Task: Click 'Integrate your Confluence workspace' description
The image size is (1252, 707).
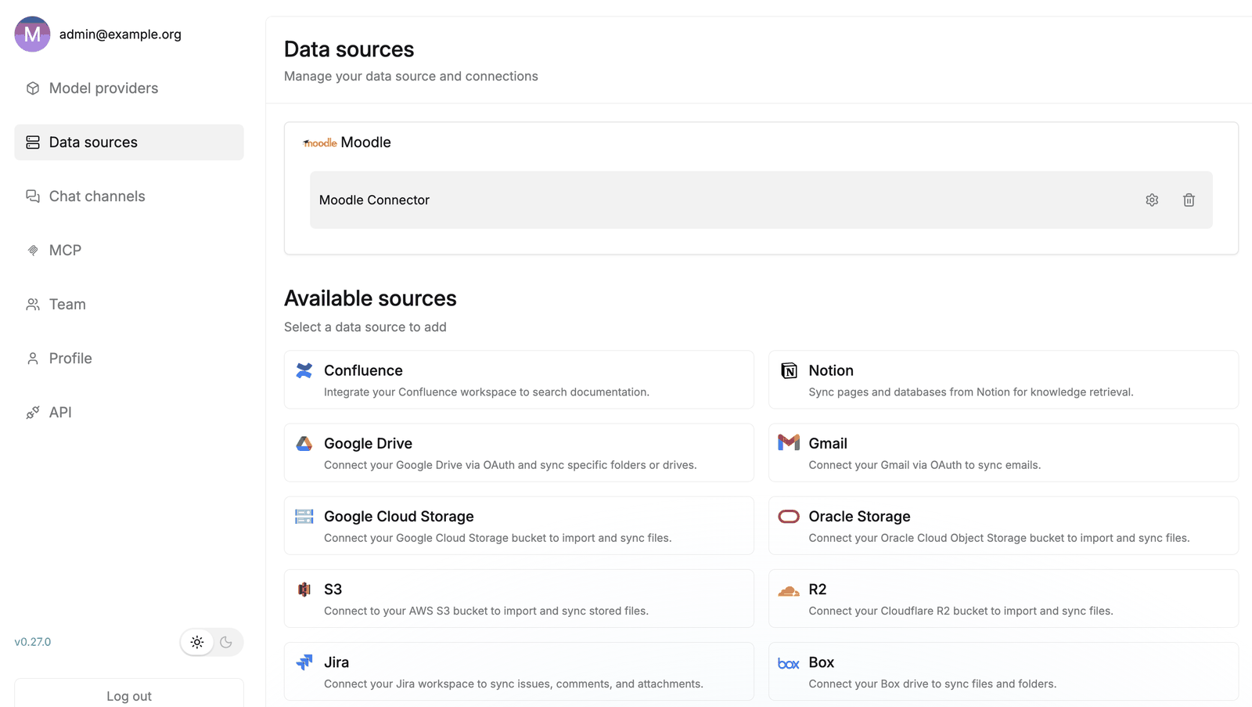Action: [487, 392]
